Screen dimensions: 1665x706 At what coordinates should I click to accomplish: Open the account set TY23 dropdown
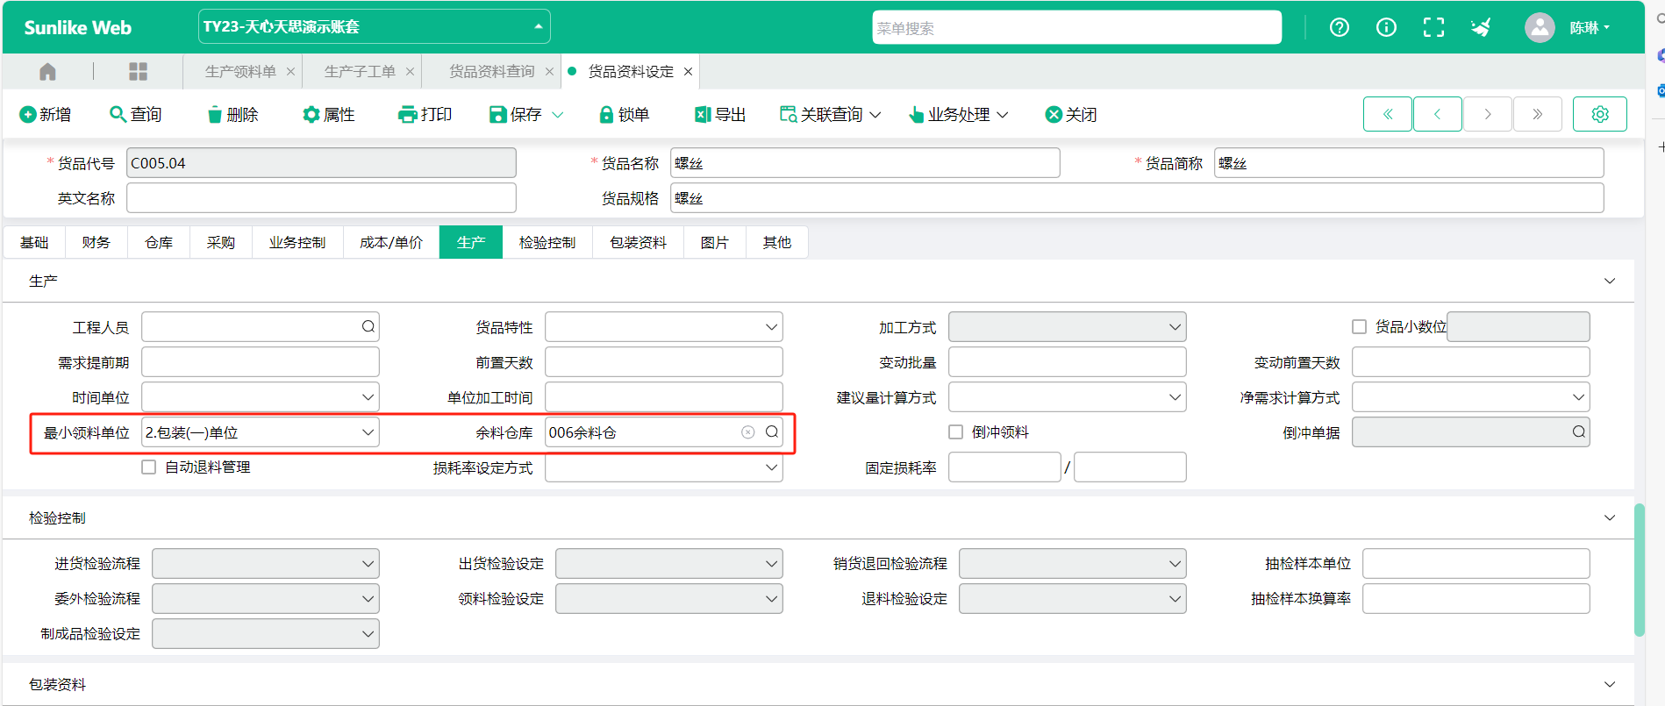375,26
